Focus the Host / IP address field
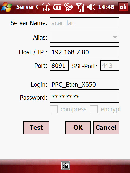Screen dimensions: 130x173 [x=84, y=52]
